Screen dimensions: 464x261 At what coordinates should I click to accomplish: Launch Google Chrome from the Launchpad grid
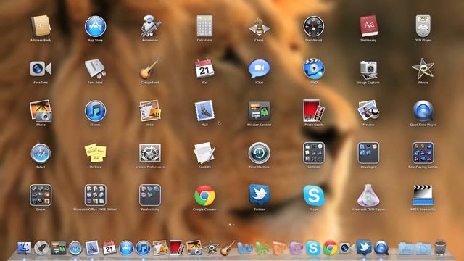pyautogui.click(x=204, y=196)
